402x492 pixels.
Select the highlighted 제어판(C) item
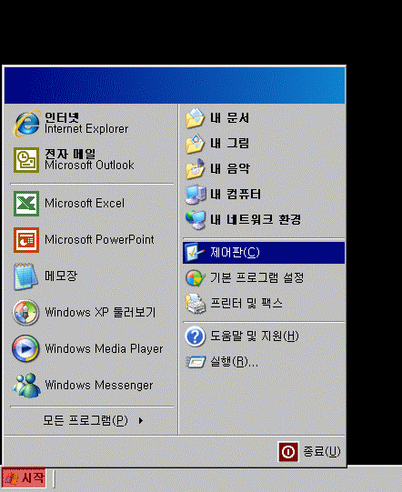pyautogui.click(x=264, y=253)
